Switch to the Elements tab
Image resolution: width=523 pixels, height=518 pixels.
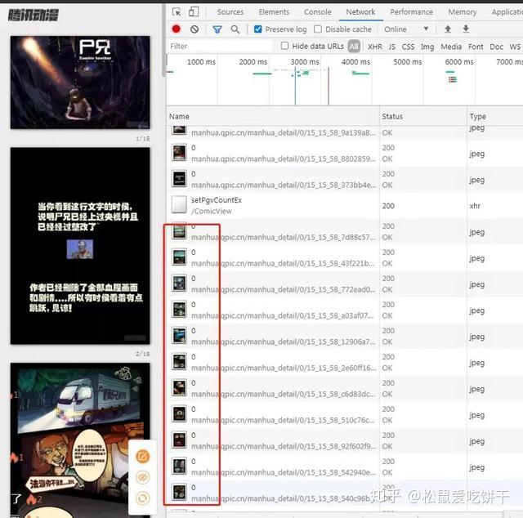point(274,12)
